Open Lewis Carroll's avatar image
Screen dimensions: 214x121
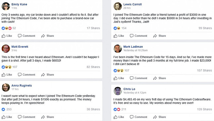[x=118, y=6]
